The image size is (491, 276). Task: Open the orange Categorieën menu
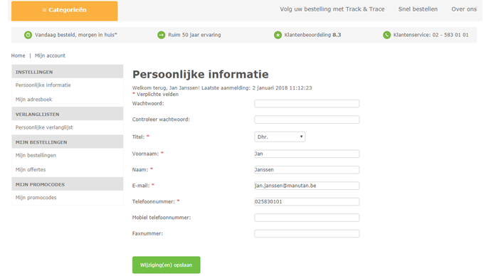click(65, 11)
